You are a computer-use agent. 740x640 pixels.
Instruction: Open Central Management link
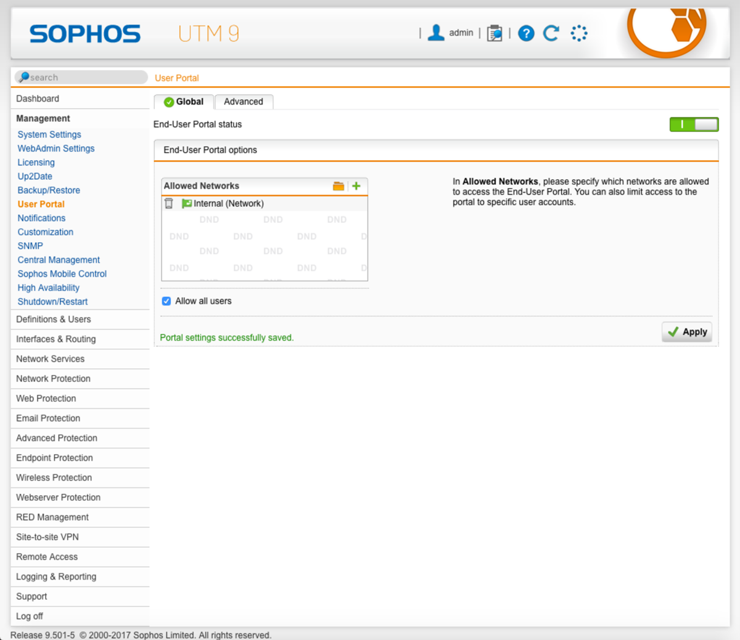[59, 260]
